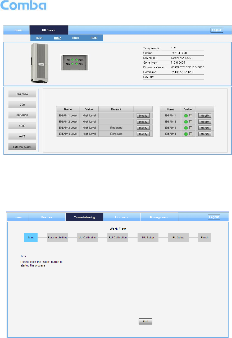
Task: Switch to the RU02 sub-tab
Action: pyautogui.click(x=57, y=38)
